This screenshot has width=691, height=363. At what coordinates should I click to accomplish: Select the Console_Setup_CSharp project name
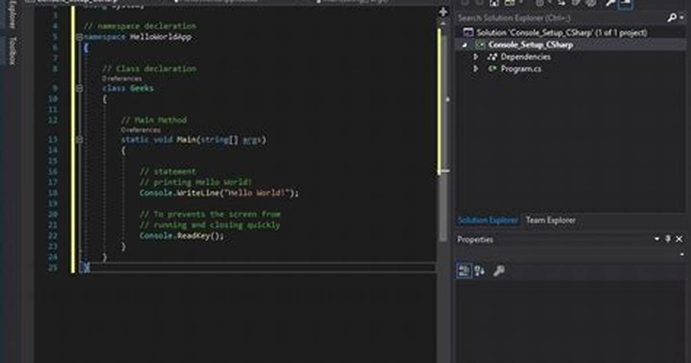point(530,45)
